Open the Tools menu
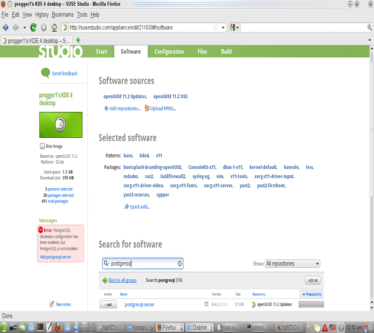The width and height of the screenshot is (374, 333). click(x=82, y=15)
